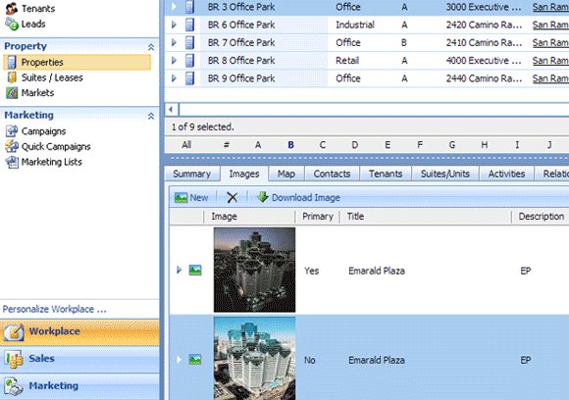Collapse the Marketing section chevron
The image size is (569, 400).
(x=151, y=116)
